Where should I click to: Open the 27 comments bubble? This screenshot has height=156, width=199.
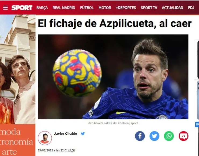click(183, 136)
